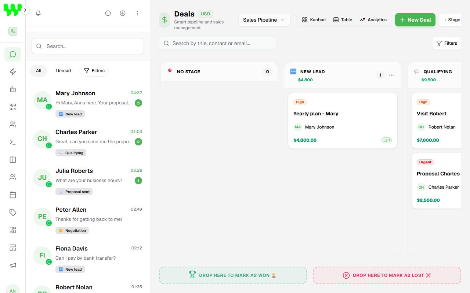Open the notifications bell
This screenshot has width=470, height=293.
[38, 13]
